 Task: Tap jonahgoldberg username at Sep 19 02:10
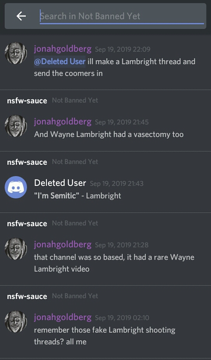click(x=63, y=317)
